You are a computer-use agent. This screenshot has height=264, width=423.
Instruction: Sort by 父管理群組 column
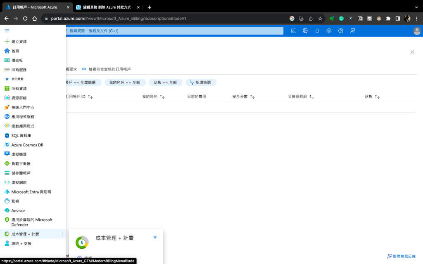coord(301,97)
